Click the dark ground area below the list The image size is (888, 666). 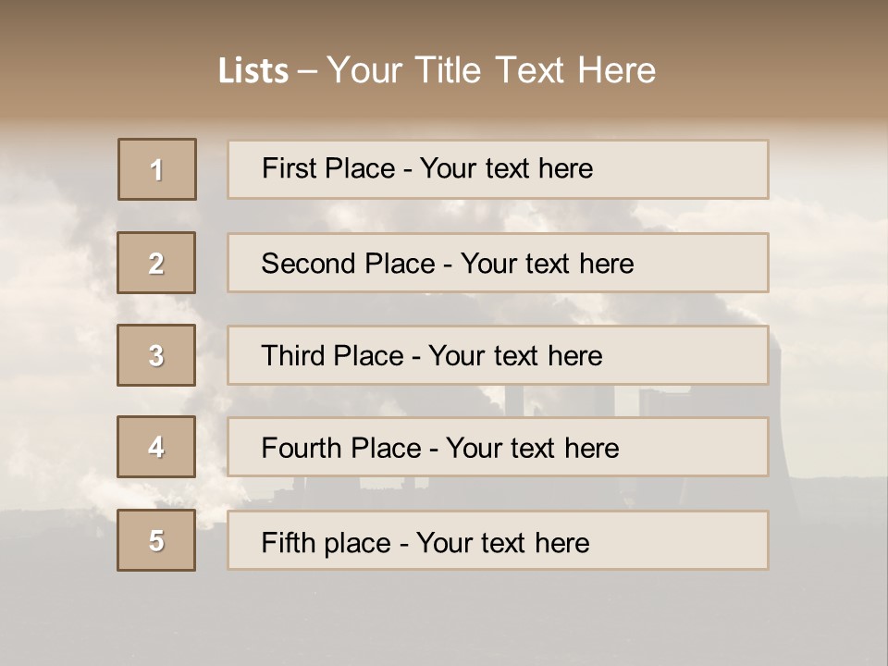[x=444, y=620]
